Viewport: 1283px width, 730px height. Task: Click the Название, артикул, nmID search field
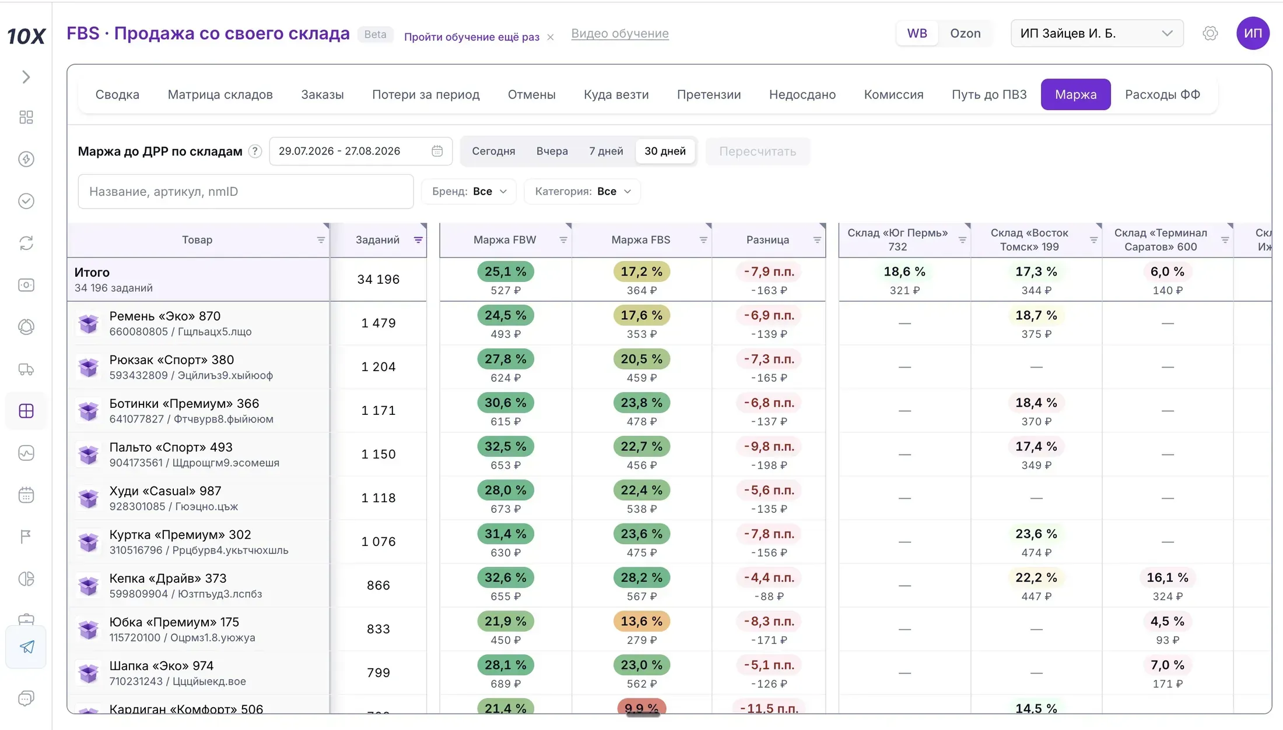coord(246,191)
